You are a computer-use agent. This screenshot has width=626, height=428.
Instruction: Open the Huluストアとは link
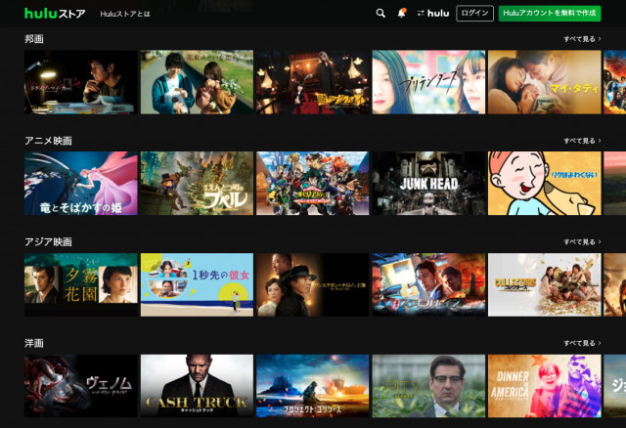pos(125,14)
